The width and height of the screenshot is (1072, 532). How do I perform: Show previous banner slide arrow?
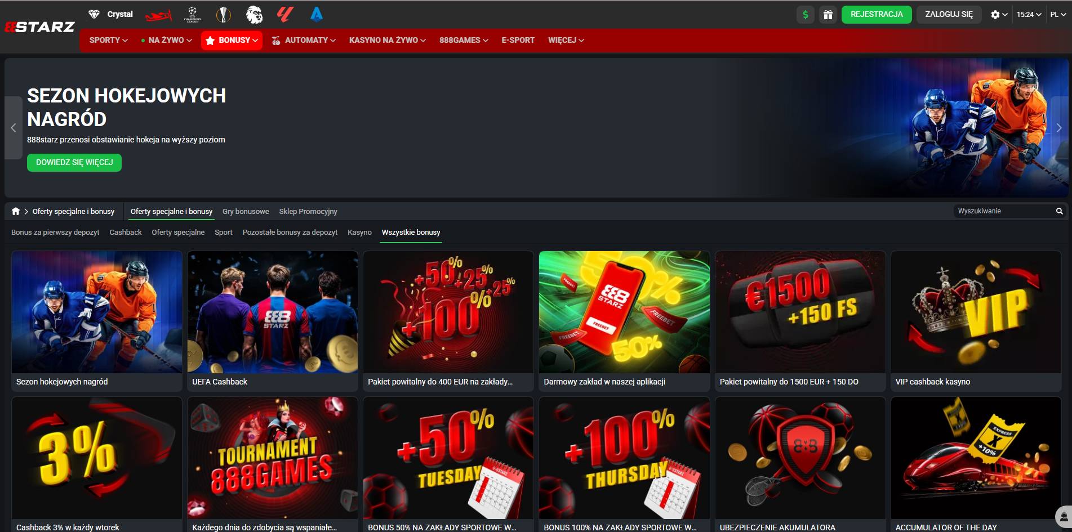coord(14,128)
